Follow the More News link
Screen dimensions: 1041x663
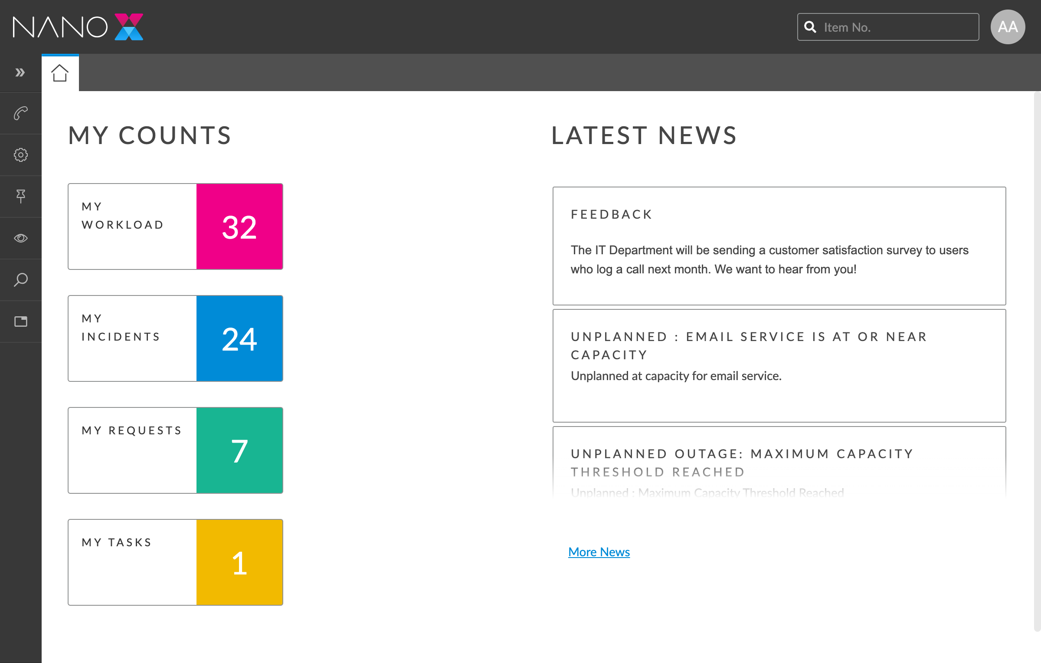pos(599,552)
